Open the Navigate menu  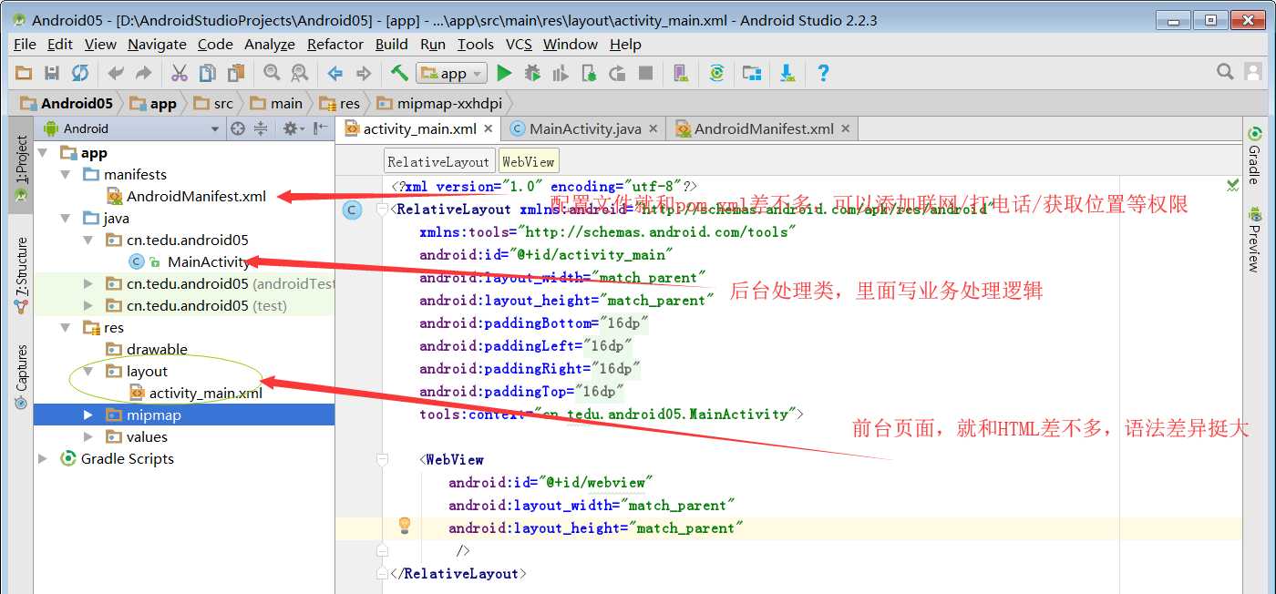(x=157, y=44)
